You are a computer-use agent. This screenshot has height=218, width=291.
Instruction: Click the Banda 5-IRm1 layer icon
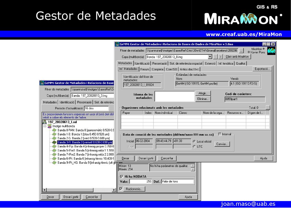click(x=54, y=150)
